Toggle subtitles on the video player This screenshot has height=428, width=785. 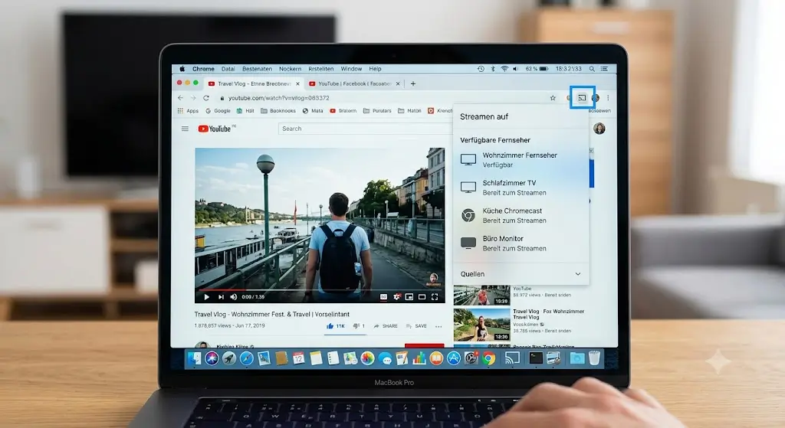pyautogui.click(x=383, y=297)
